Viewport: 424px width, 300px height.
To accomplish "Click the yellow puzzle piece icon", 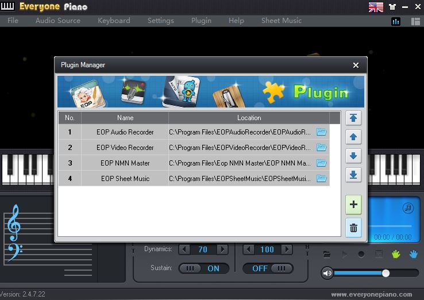I will [273, 93].
